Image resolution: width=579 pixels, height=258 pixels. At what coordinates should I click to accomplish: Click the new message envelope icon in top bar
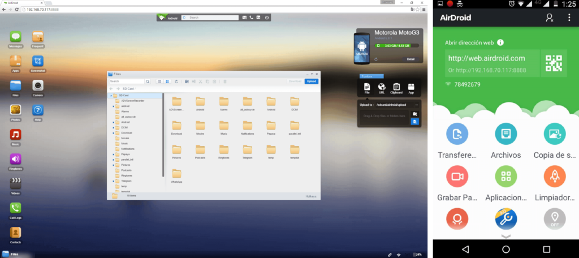pos(244,18)
